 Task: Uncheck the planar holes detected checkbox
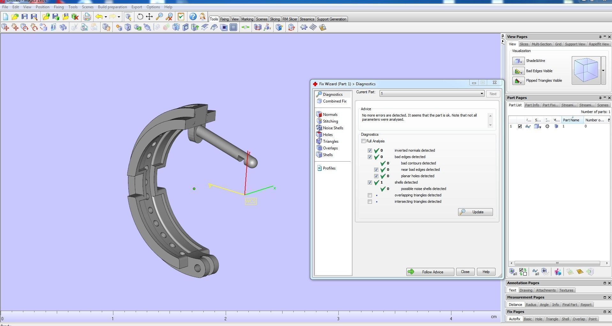(x=376, y=176)
